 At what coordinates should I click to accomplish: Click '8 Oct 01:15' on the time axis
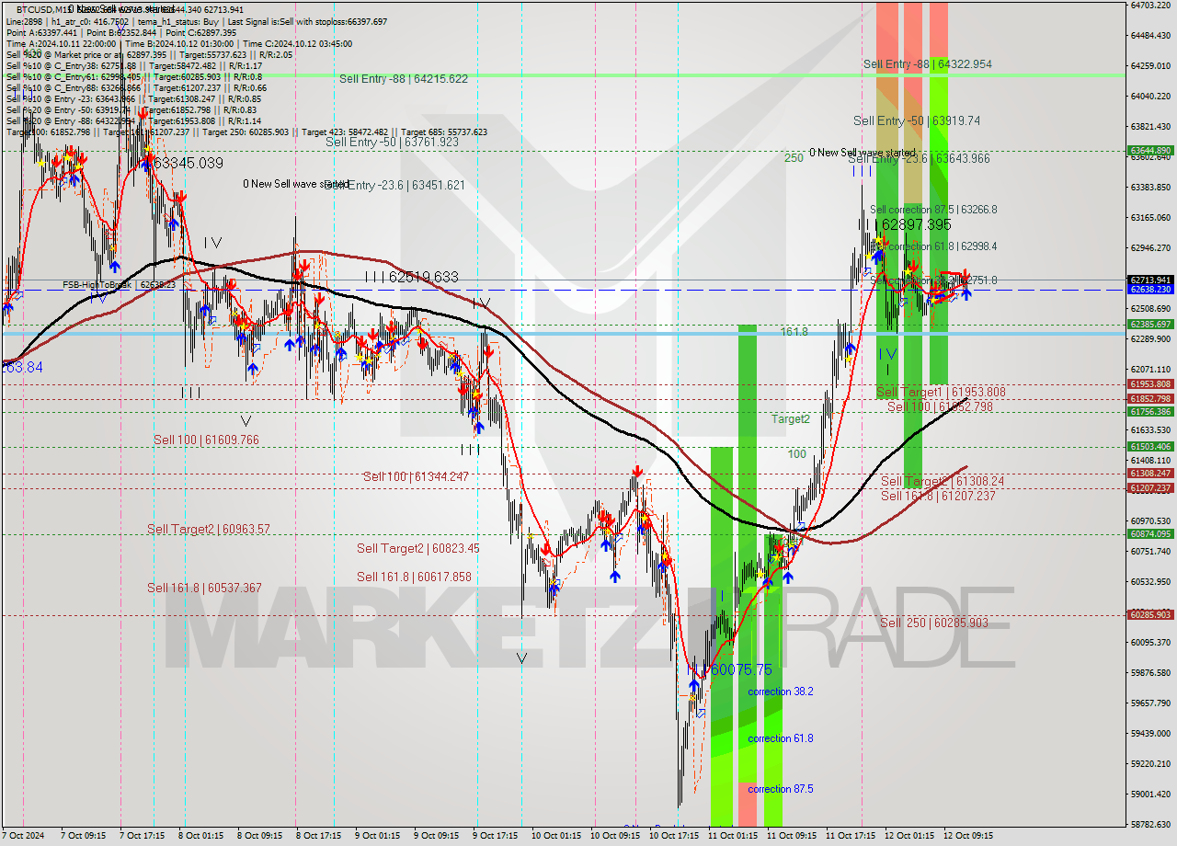199,836
